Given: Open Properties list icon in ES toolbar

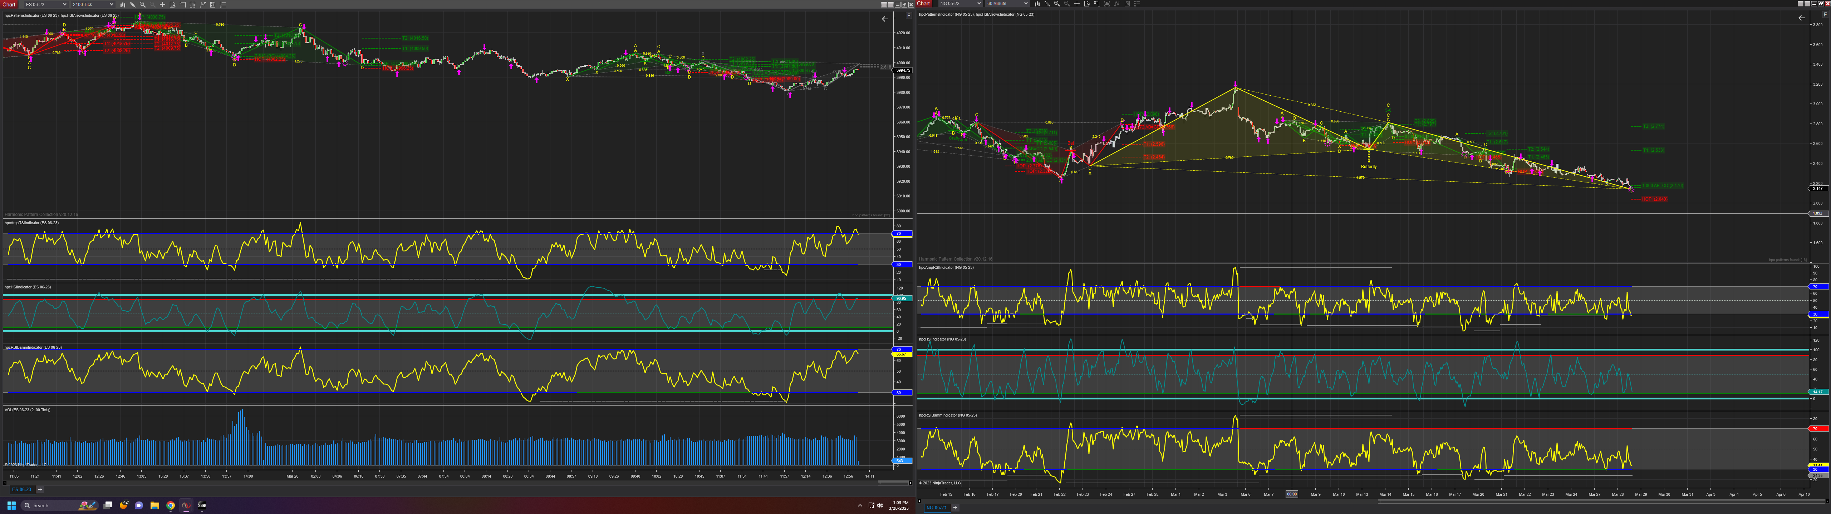Looking at the screenshot, I should coord(222,4).
